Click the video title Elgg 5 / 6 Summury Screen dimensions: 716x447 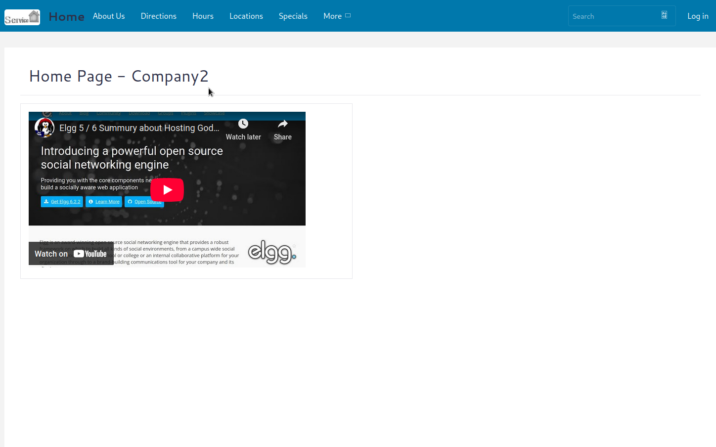(x=139, y=128)
